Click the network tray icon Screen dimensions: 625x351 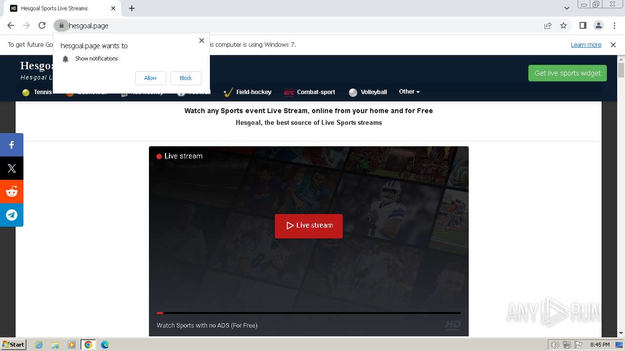567,345
